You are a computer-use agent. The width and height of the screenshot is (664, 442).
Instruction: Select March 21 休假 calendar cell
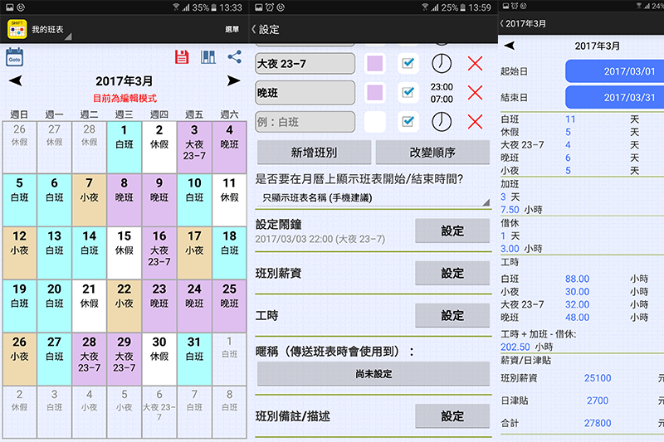pyautogui.click(x=89, y=306)
